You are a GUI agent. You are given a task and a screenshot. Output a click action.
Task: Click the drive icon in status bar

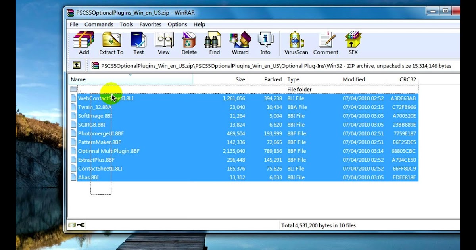pyautogui.click(x=72, y=225)
